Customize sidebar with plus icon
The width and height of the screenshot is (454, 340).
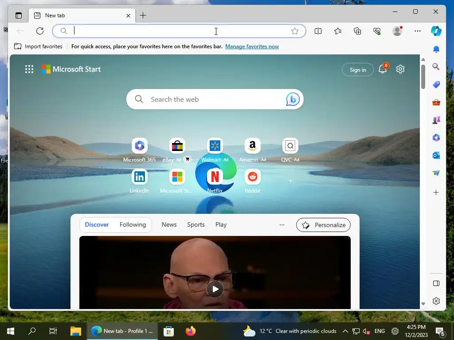(436, 192)
